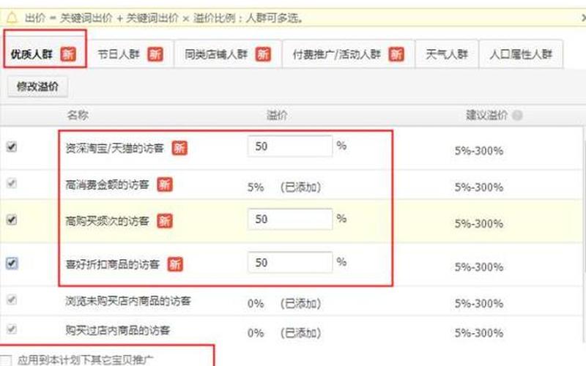Focus the premium field for 高购买频次的访客
This screenshot has height=366, width=586.
(x=290, y=219)
